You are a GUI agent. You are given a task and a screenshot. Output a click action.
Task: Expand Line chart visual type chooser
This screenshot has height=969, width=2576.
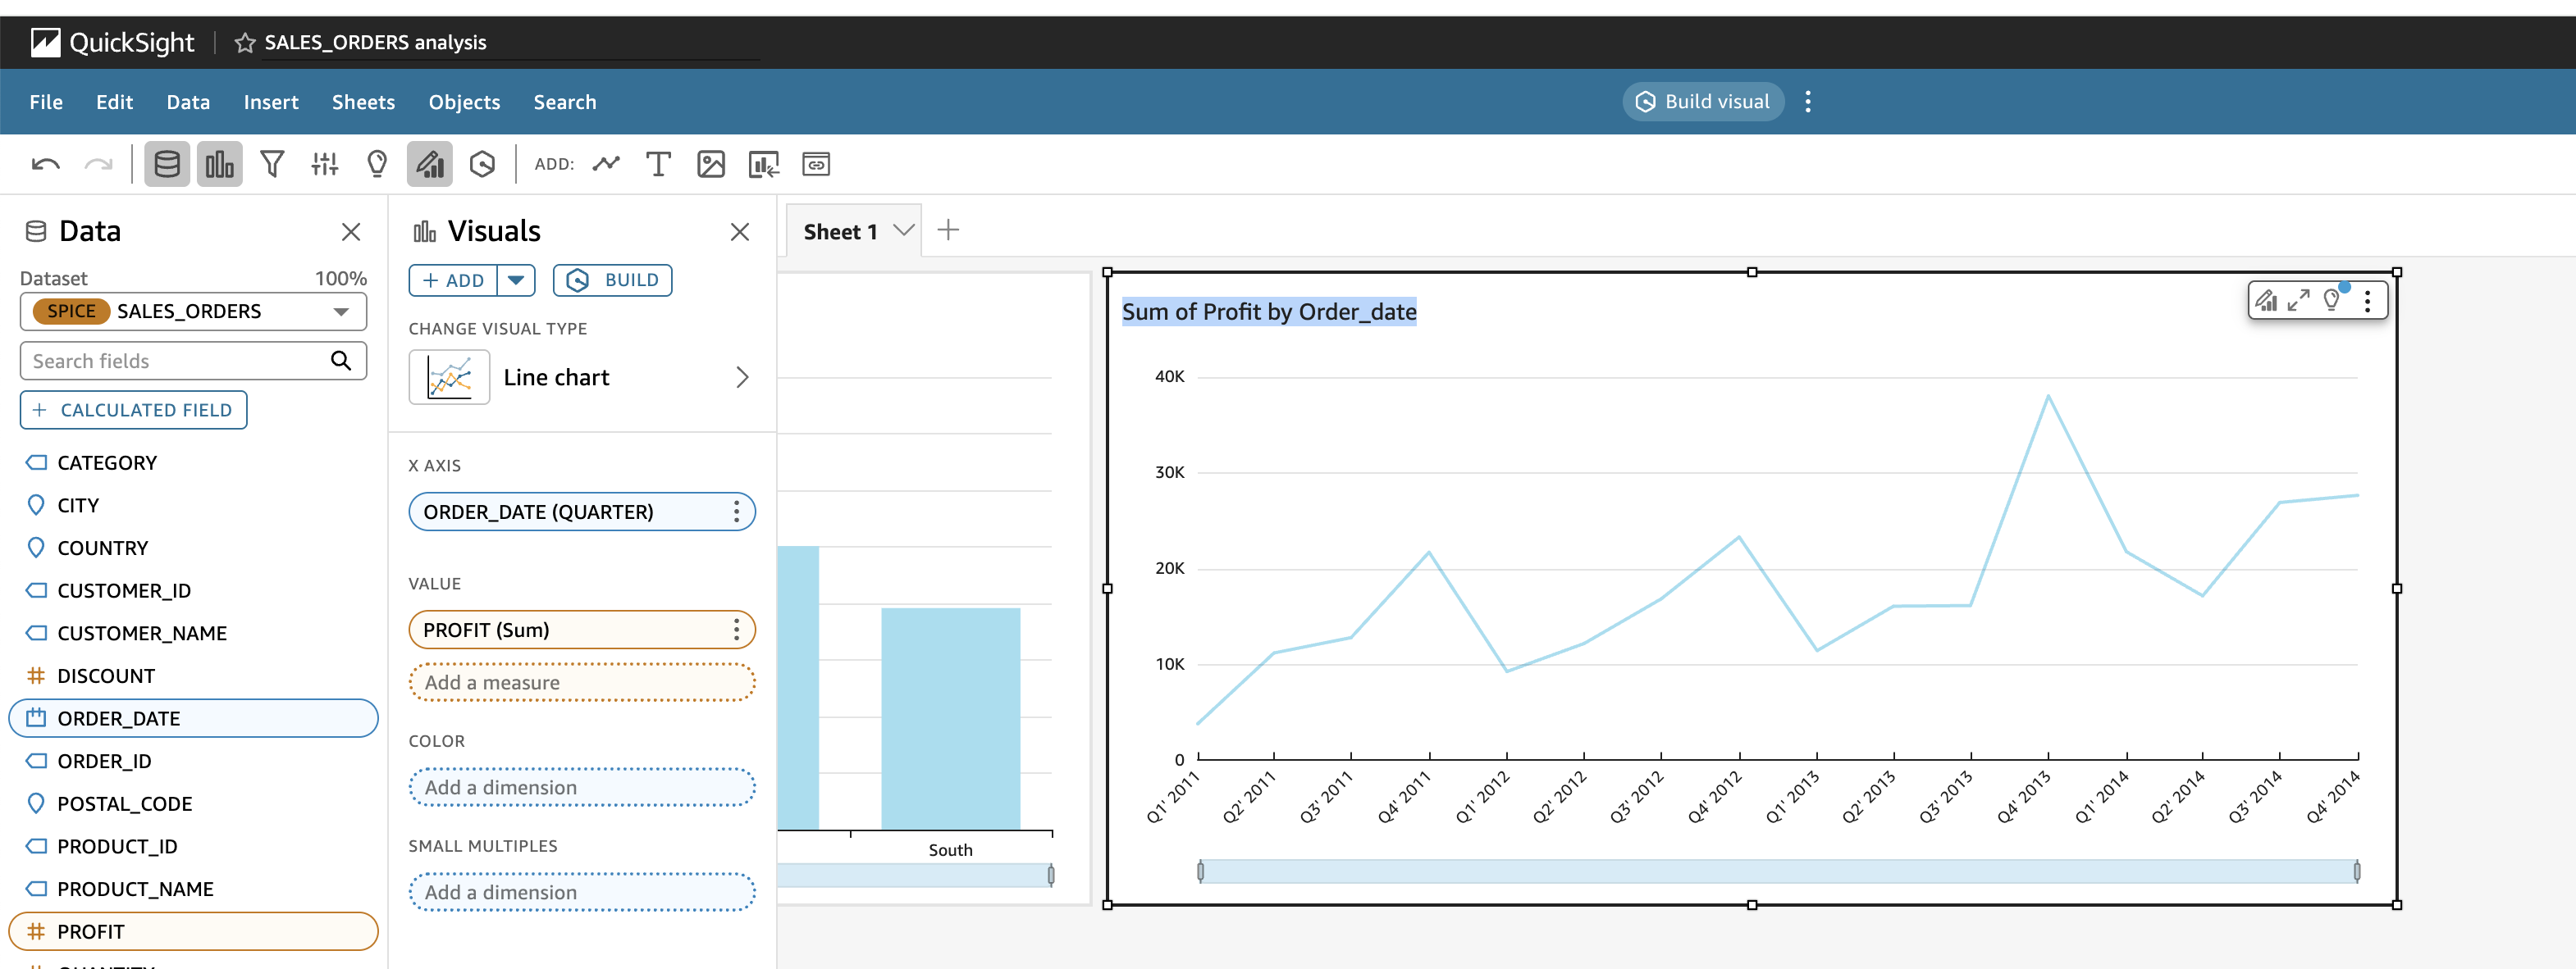pos(741,378)
